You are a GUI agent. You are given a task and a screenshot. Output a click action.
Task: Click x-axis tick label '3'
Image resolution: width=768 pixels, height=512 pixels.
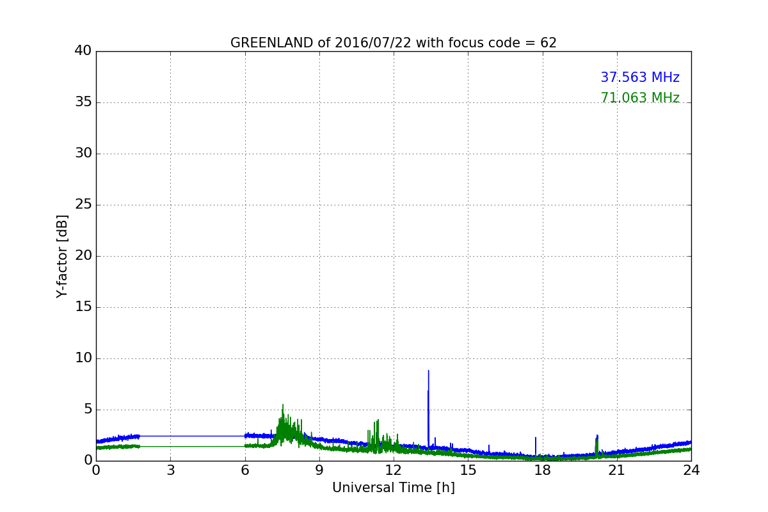[x=170, y=470]
